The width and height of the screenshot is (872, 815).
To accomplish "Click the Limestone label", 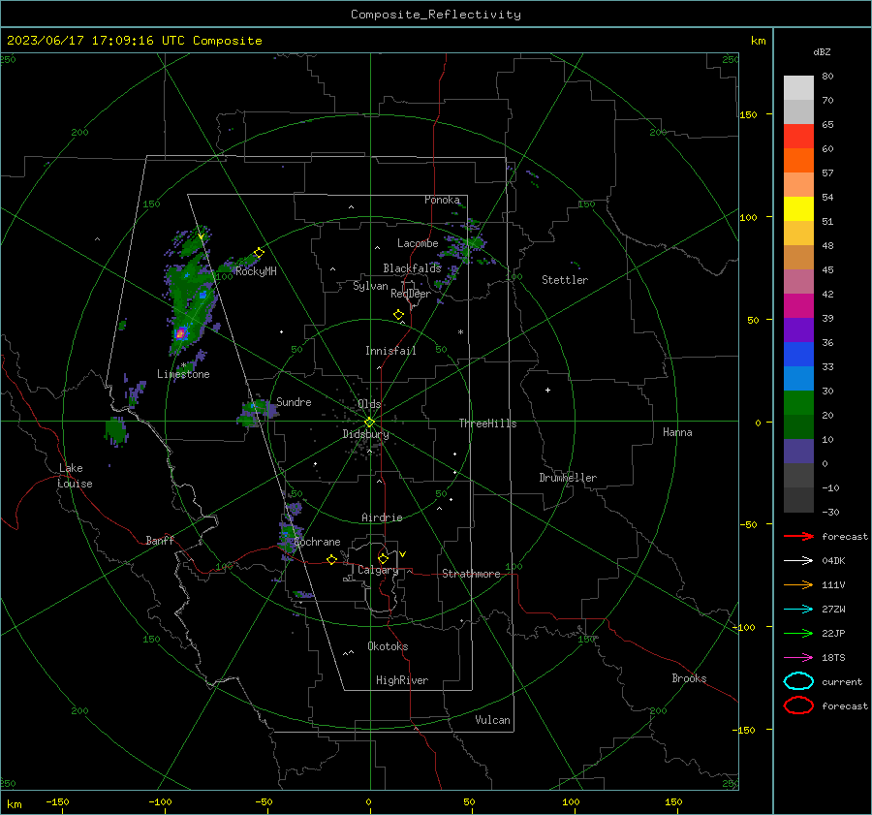I will click(x=183, y=374).
